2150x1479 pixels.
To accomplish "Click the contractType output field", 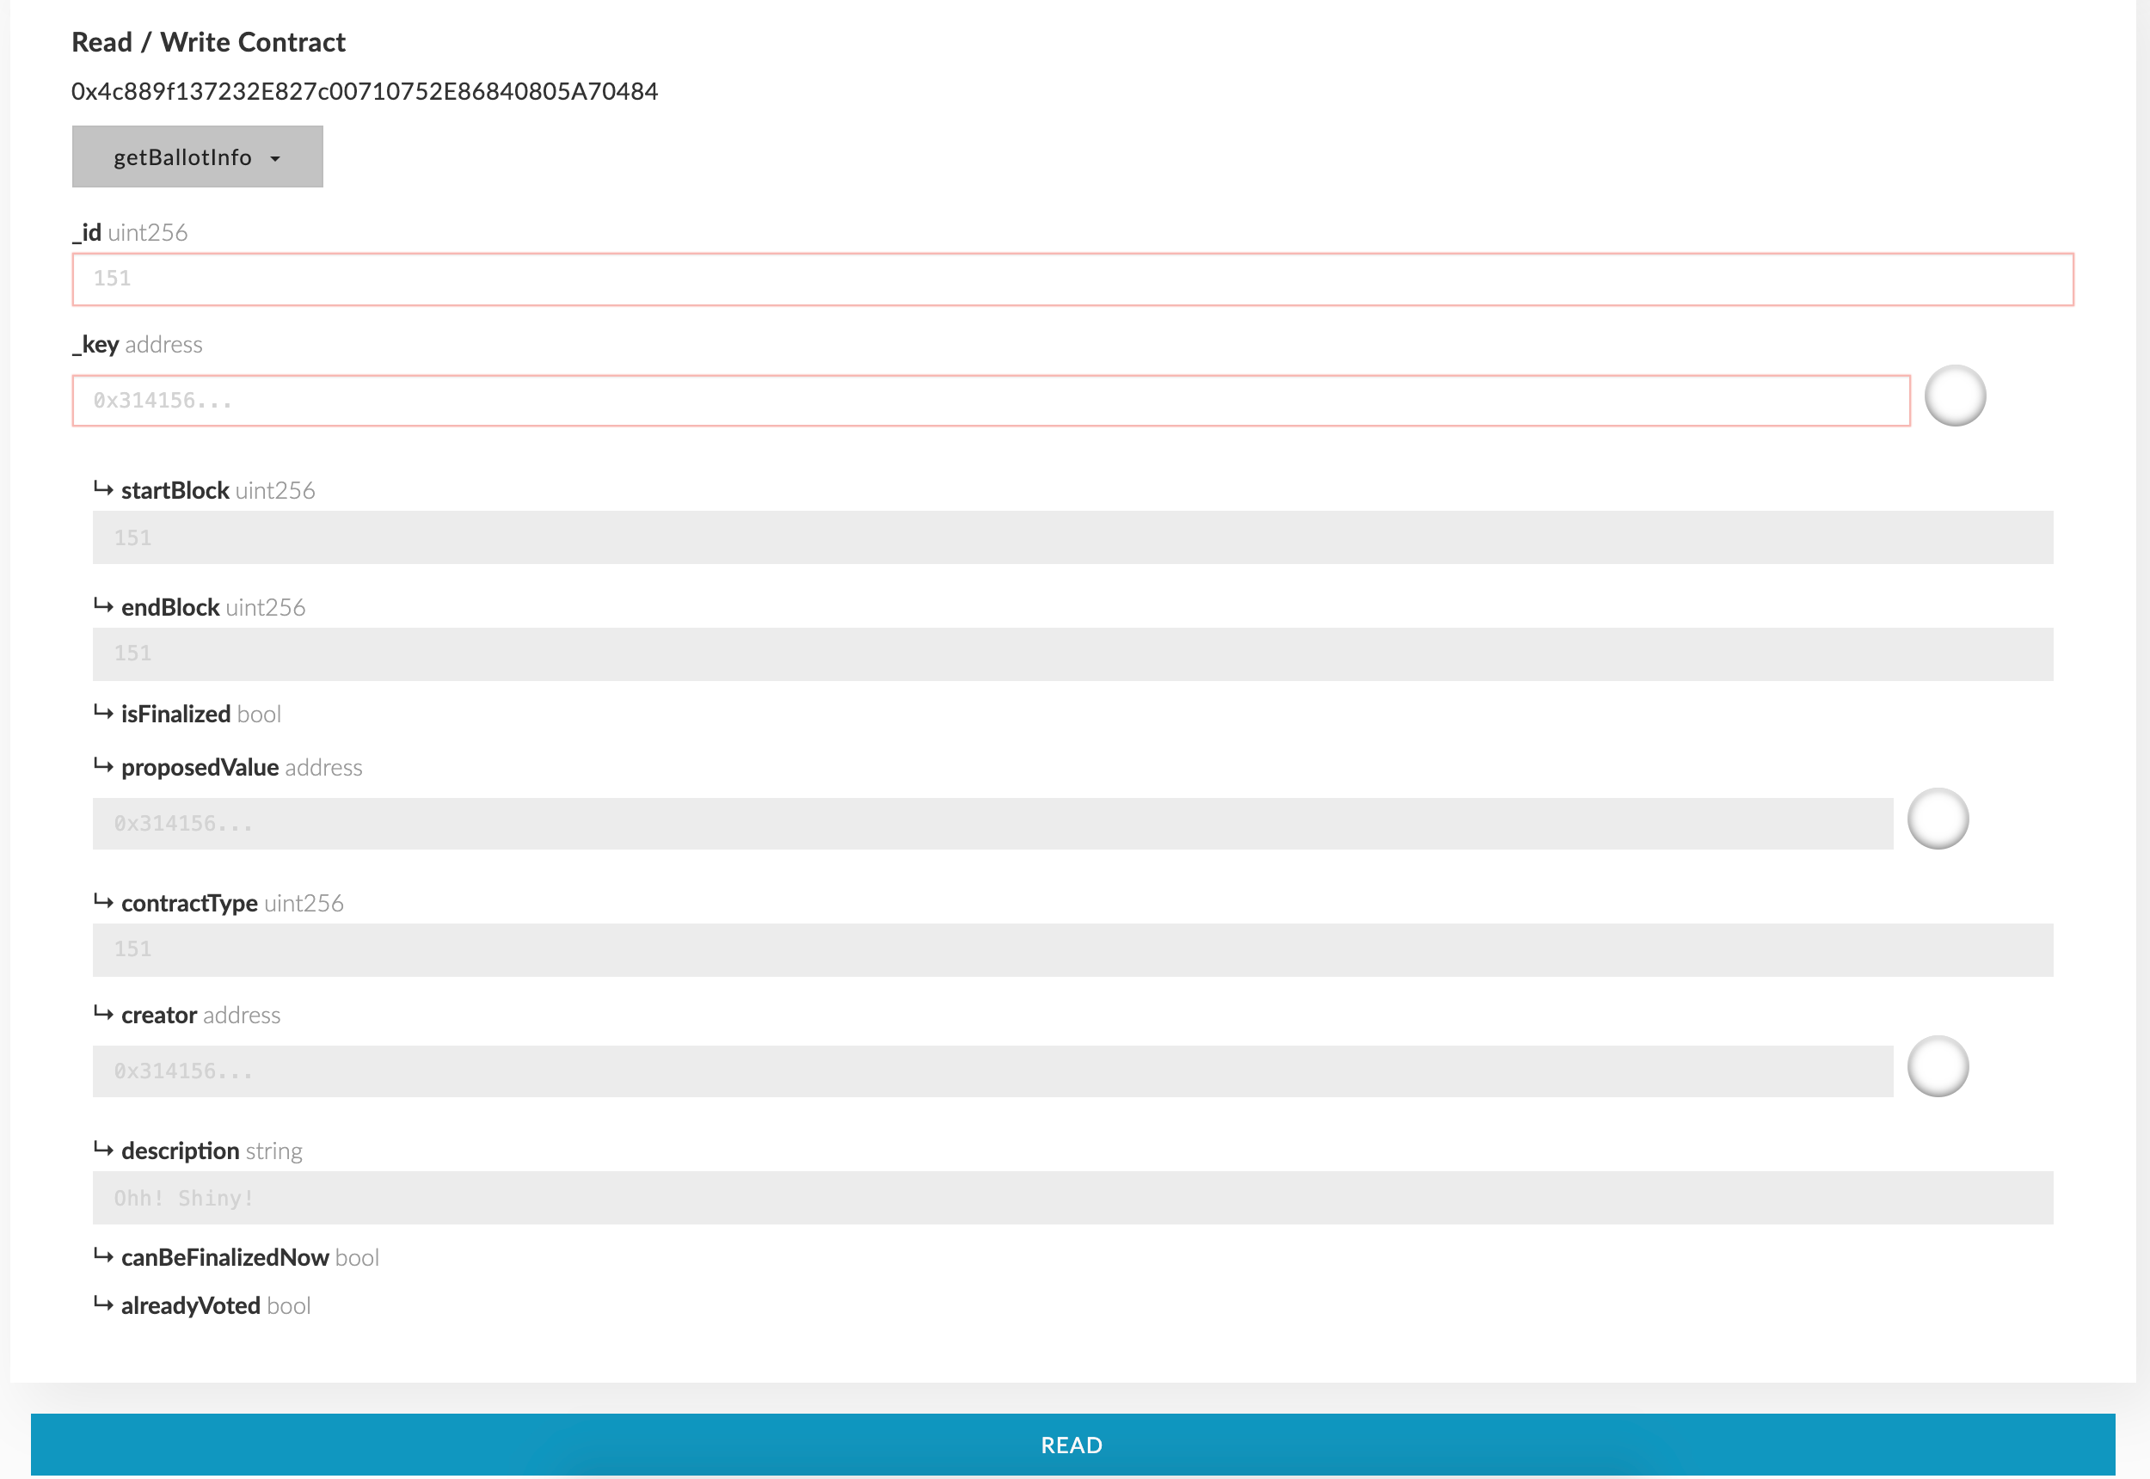I will pos(1072,949).
